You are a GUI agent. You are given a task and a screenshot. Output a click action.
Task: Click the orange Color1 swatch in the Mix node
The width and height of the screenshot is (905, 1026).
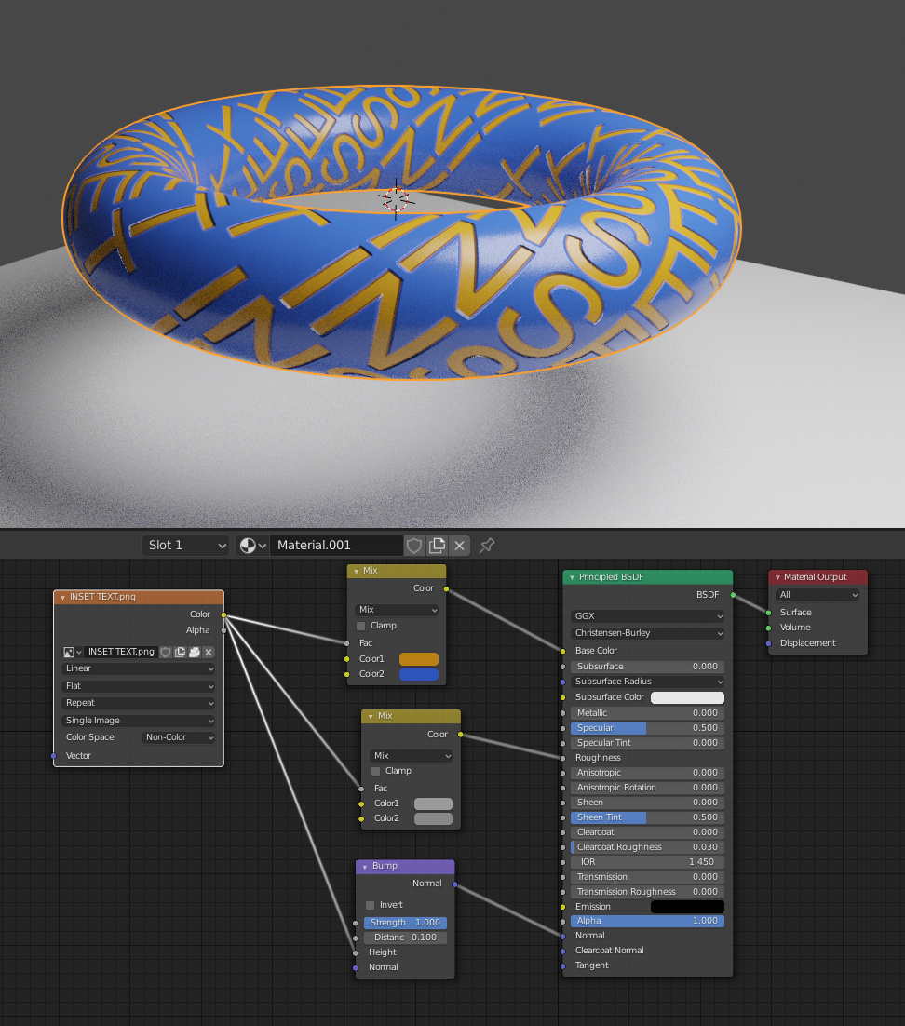[419, 659]
